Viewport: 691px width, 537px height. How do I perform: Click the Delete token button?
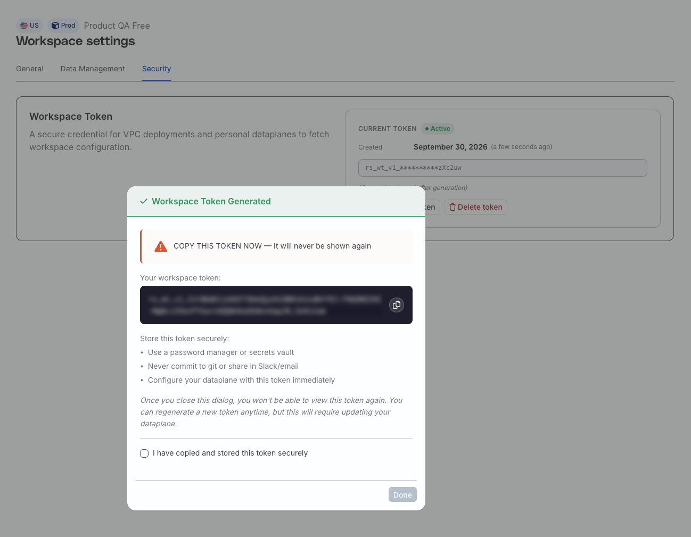(476, 207)
